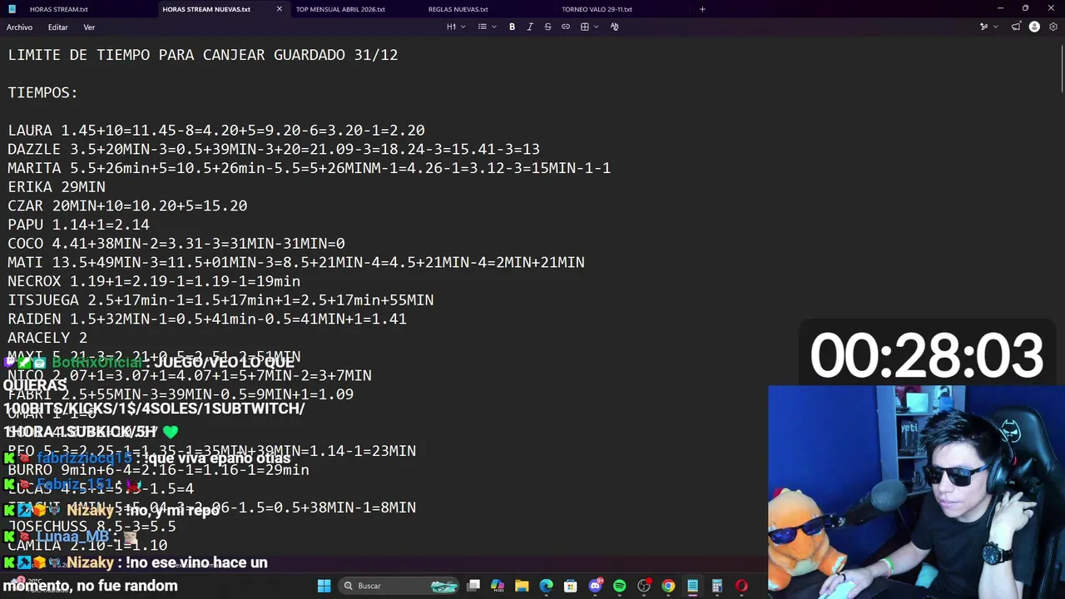
Task: Clear formatting with the toolbar icon
Action: [x=615, y=27]
